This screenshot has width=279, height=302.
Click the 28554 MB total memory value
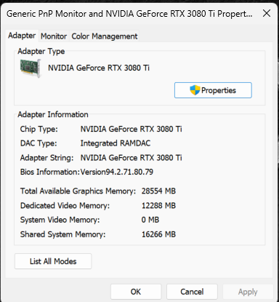click(x=158, y=191)
